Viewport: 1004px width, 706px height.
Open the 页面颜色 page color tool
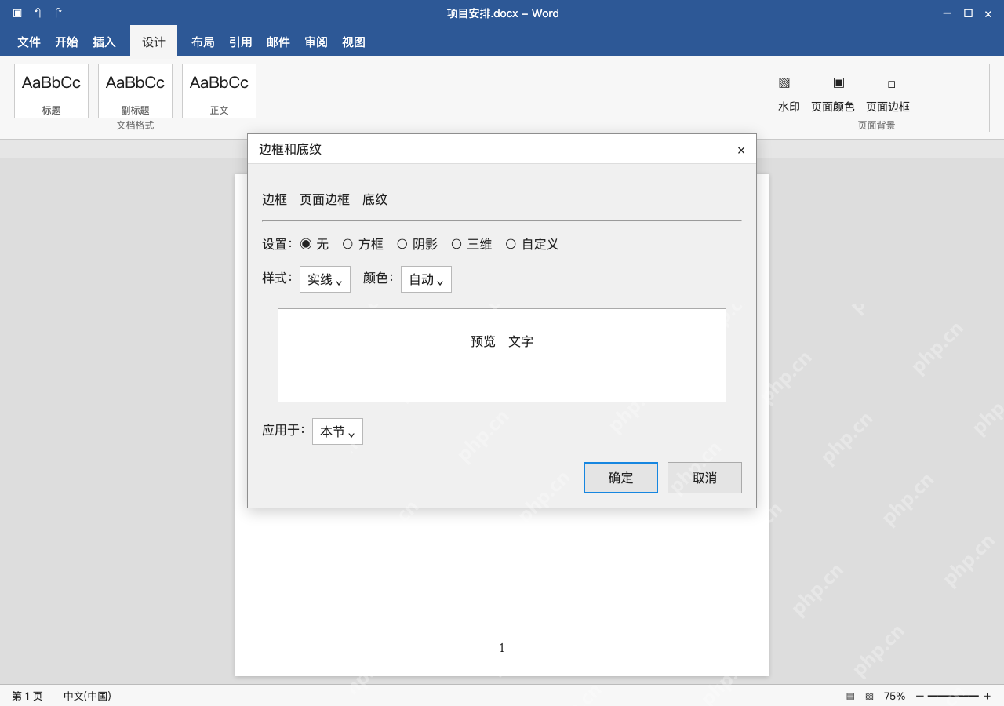pyautogui.click(x=833, y=94)
